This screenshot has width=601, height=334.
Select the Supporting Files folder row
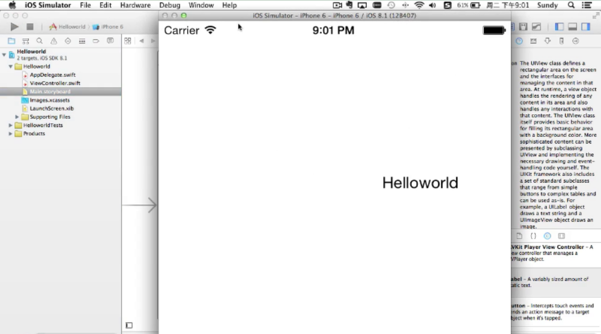[50, 117]
